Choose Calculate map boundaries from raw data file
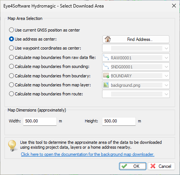The image size is (180, 175). coord(52,57)
